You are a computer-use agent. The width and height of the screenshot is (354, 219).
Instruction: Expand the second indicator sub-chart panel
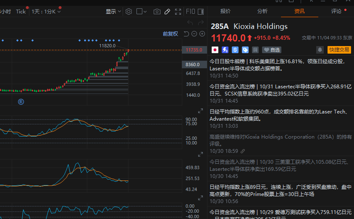pos(200,155)
